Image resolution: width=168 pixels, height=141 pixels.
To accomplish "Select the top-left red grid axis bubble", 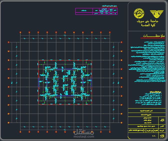I will 20,32.
